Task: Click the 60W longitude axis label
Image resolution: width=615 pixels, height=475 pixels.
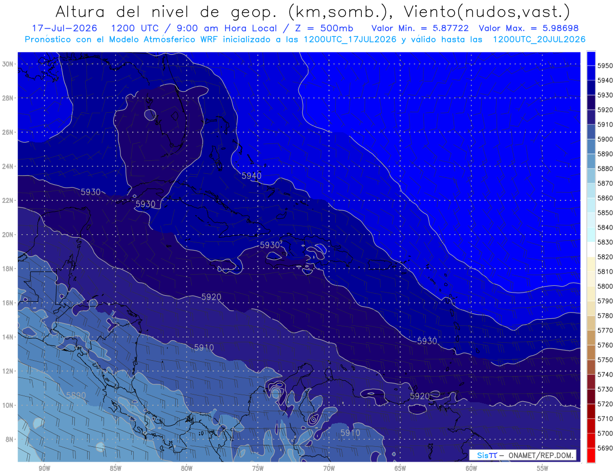Action: click(471, 468)
